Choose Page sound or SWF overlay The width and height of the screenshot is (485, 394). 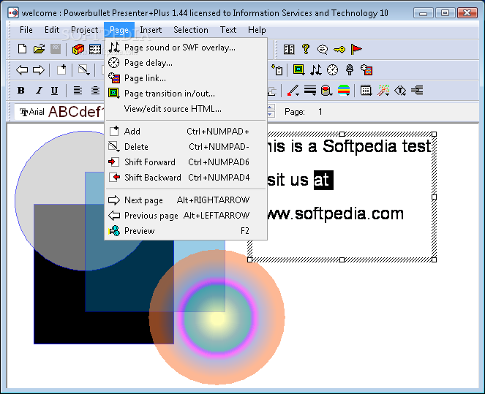186,48
